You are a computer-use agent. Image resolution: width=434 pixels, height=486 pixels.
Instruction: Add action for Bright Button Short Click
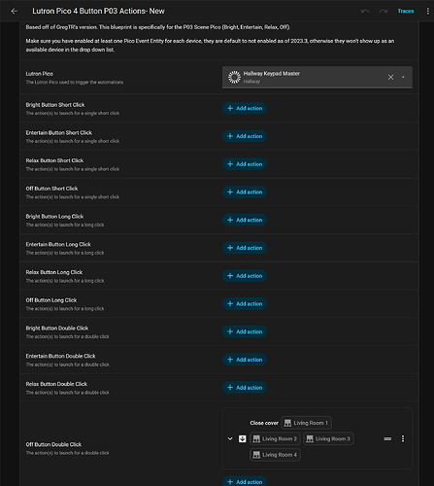(x=245, y=108)
